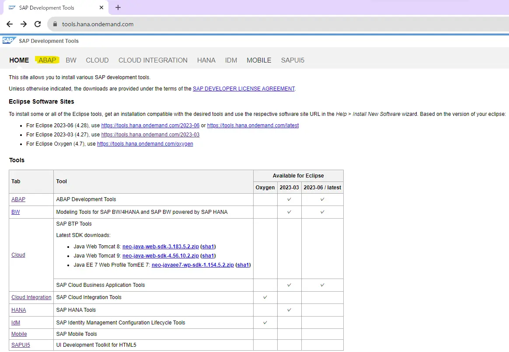Follow the SAPUI5 link in the Tools table
The width and height of the screenshot is (509, 352).
point(21,345)
